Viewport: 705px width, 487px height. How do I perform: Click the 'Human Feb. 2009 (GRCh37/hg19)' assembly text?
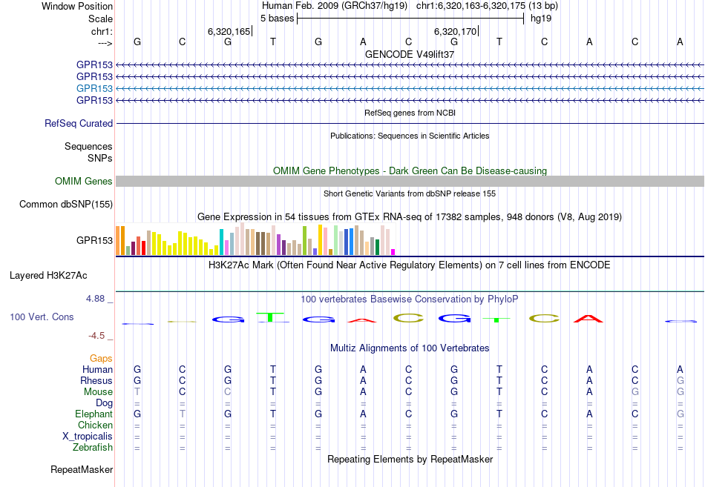click(x=335, y=6)
